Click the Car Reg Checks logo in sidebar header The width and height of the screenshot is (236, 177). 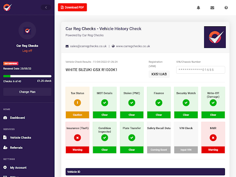pyautogui.click(x=7, y=7)
